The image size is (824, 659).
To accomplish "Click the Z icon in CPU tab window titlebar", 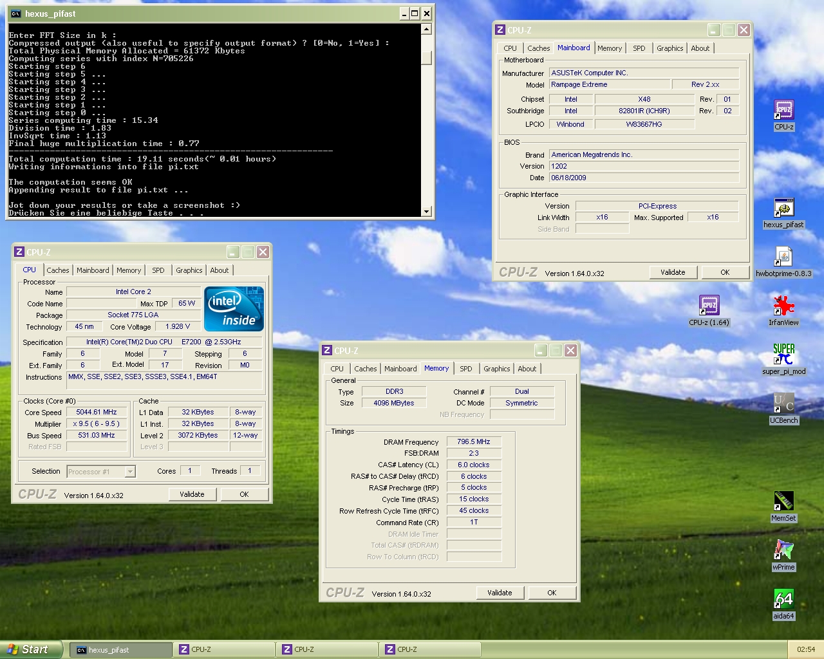I will click(19, 252).
